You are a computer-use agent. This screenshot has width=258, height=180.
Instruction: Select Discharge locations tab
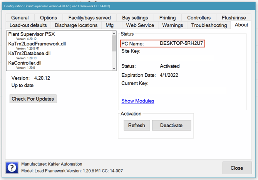[x=76, y=25]
